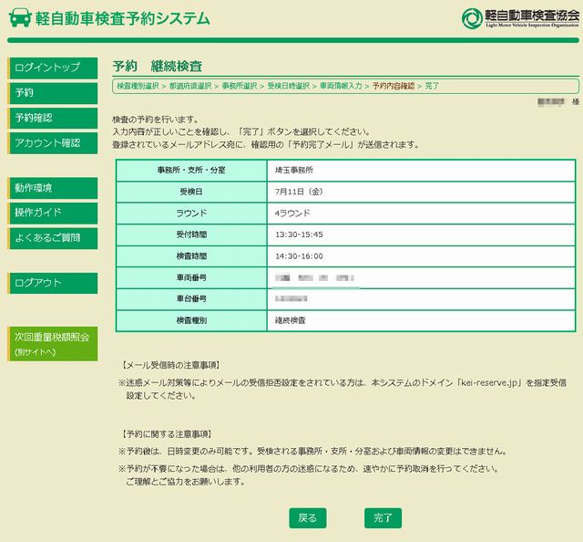
Task: Select 予約 in the sidebar menu
Action: tap(53, 92)
